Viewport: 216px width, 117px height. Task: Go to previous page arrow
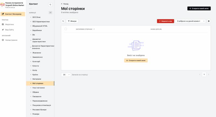200,74
